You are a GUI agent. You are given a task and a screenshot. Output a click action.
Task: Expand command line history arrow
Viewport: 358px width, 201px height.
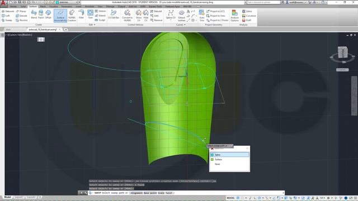pyautogui.click(x=284, y=193)
